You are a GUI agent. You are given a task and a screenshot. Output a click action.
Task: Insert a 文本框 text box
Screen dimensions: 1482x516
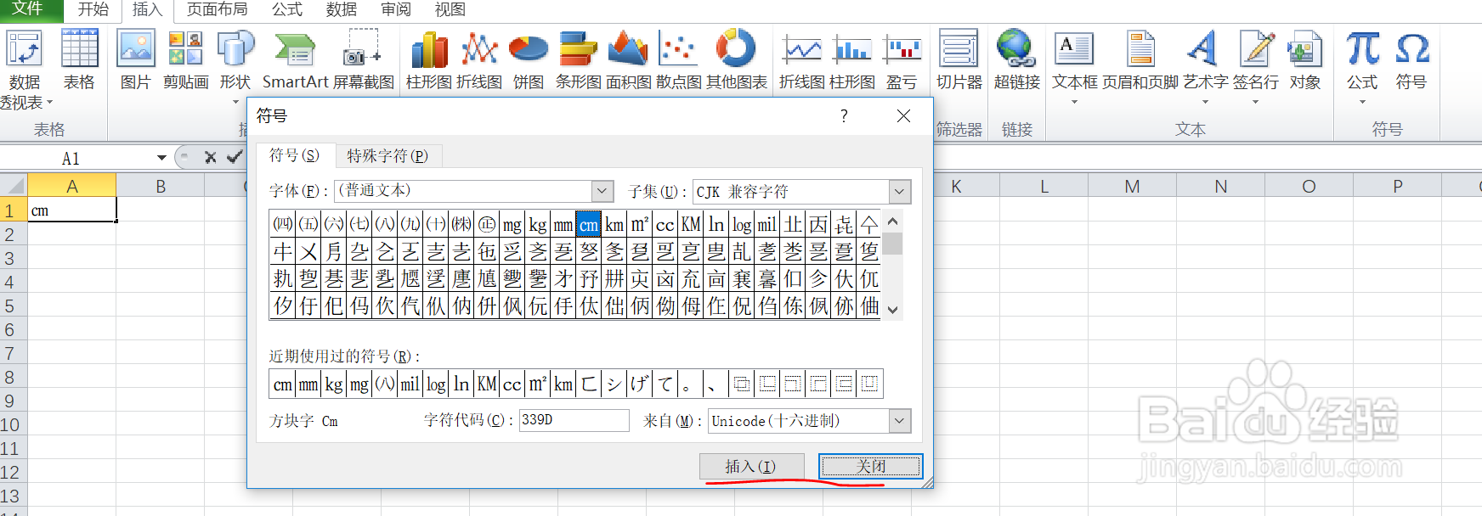click(1075, 66)
